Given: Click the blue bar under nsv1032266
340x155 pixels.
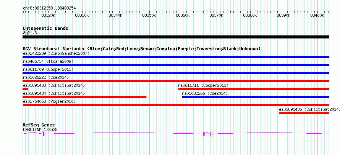Looking at the screenshot, I should [x=256, y=97].
